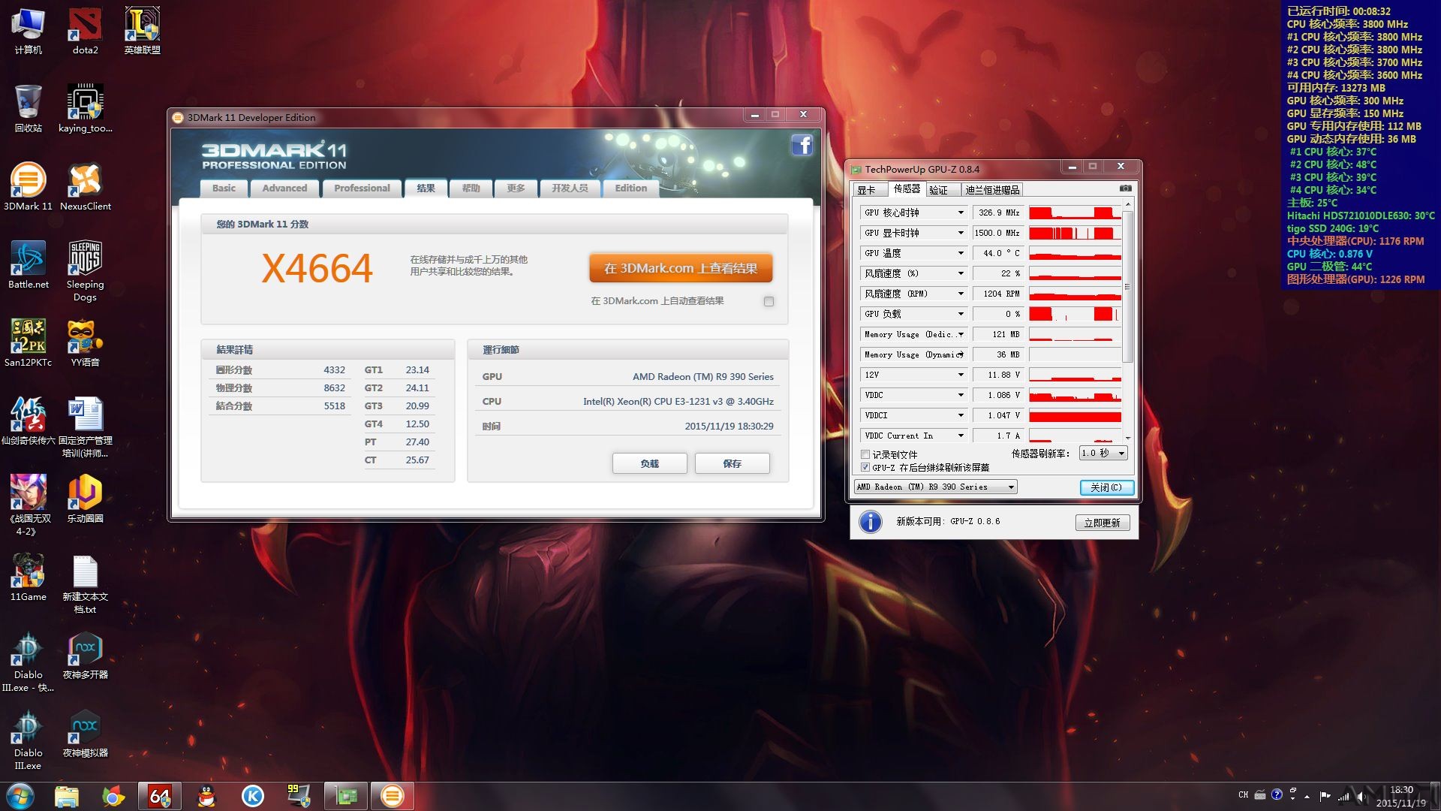Select the Sleeping Dogs desktop icon

coord(85,270)
